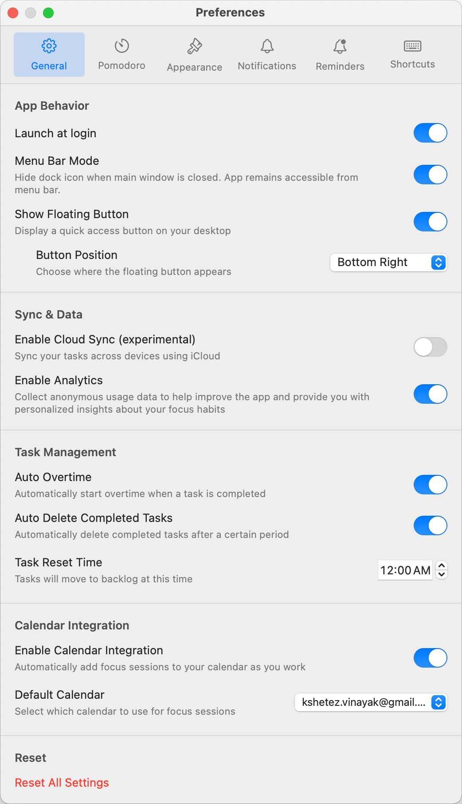Click Reset All Settings
Image resolution: width=462 pixels, height=804 pixels.
click(62, 783)
